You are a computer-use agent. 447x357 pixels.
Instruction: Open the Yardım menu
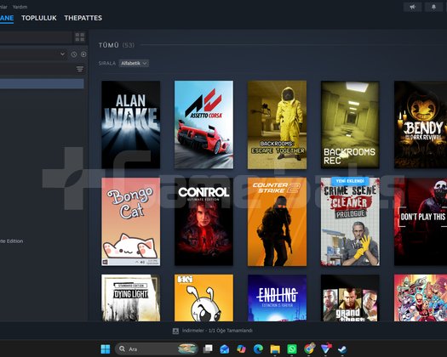coord(20,7)
